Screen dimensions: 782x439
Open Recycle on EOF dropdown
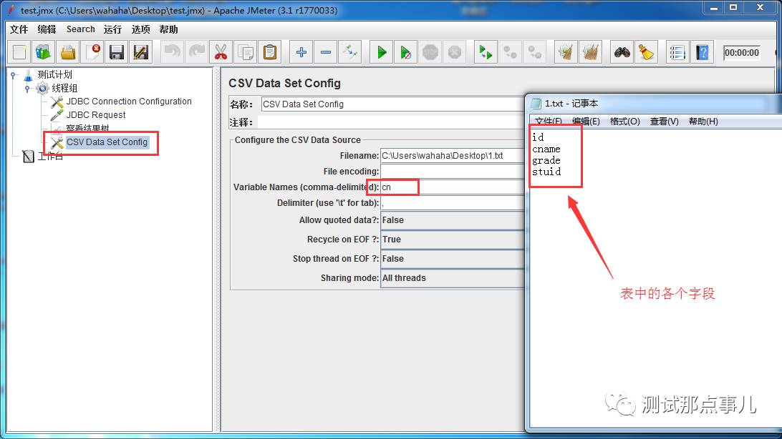(453, 240)
